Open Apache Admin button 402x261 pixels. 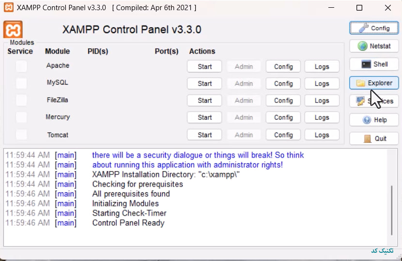pos(244,67)
